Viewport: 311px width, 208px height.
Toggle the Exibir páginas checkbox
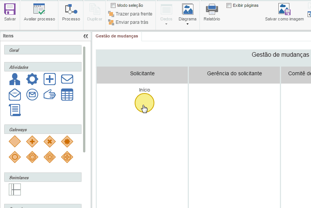(229, 5)
